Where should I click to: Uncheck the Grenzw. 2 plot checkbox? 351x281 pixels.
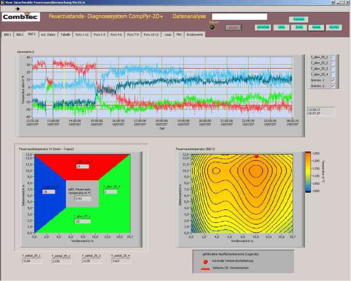(333, 86)
